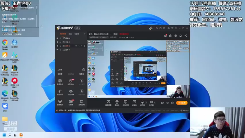The height and width of the screenshot is (138, 245).
Task: Click the red link beside the title
Action: coord(124,34)
